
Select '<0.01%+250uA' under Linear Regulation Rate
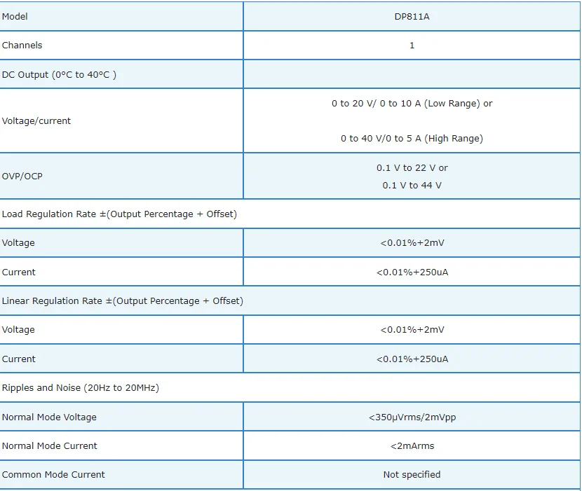click(412, 359)
